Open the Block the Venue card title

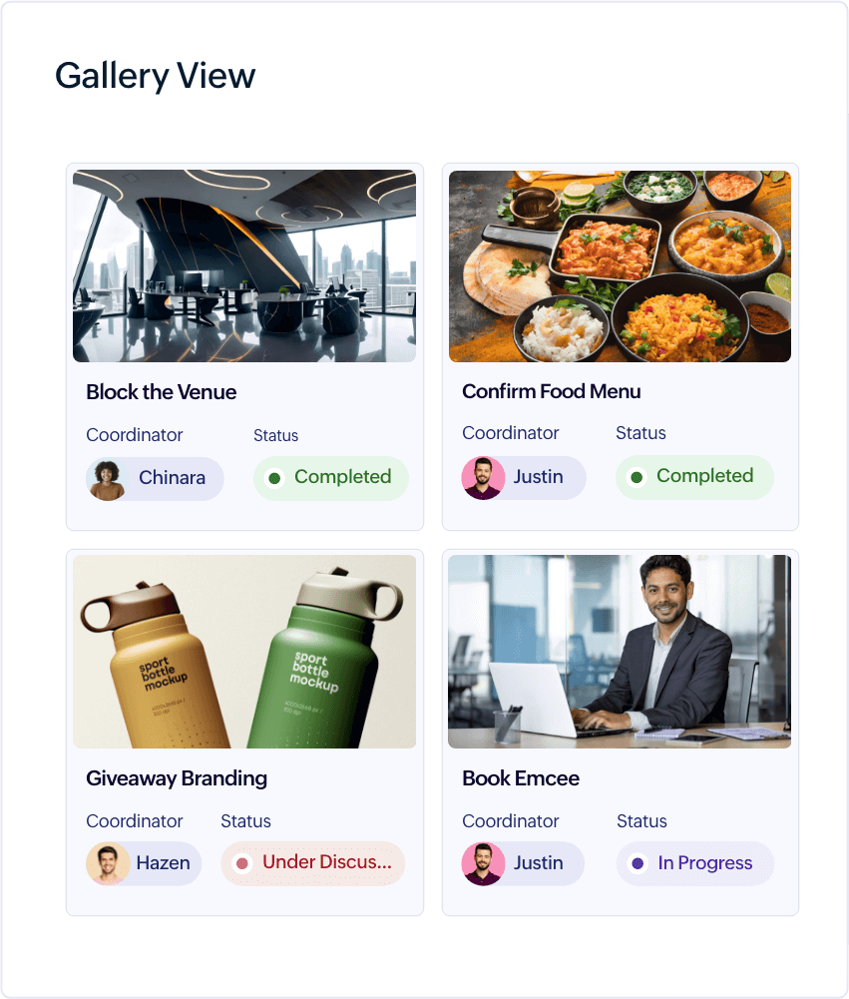pos(162,392)
